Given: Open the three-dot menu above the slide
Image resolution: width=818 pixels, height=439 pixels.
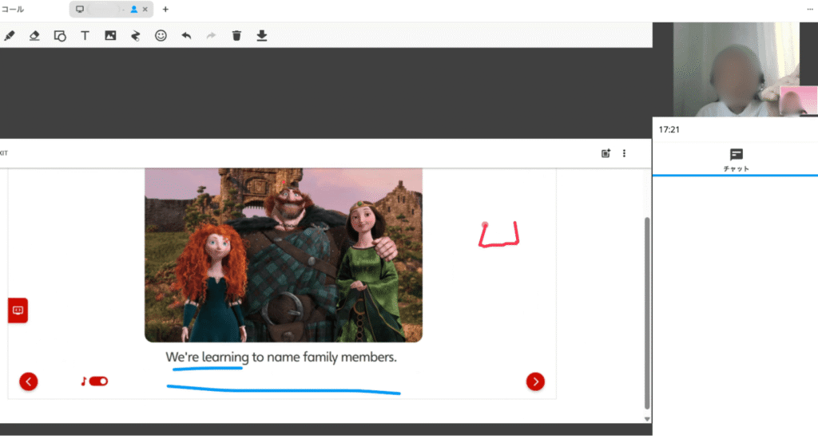Looking at the screenshot, I should click(x=625, y=153).
